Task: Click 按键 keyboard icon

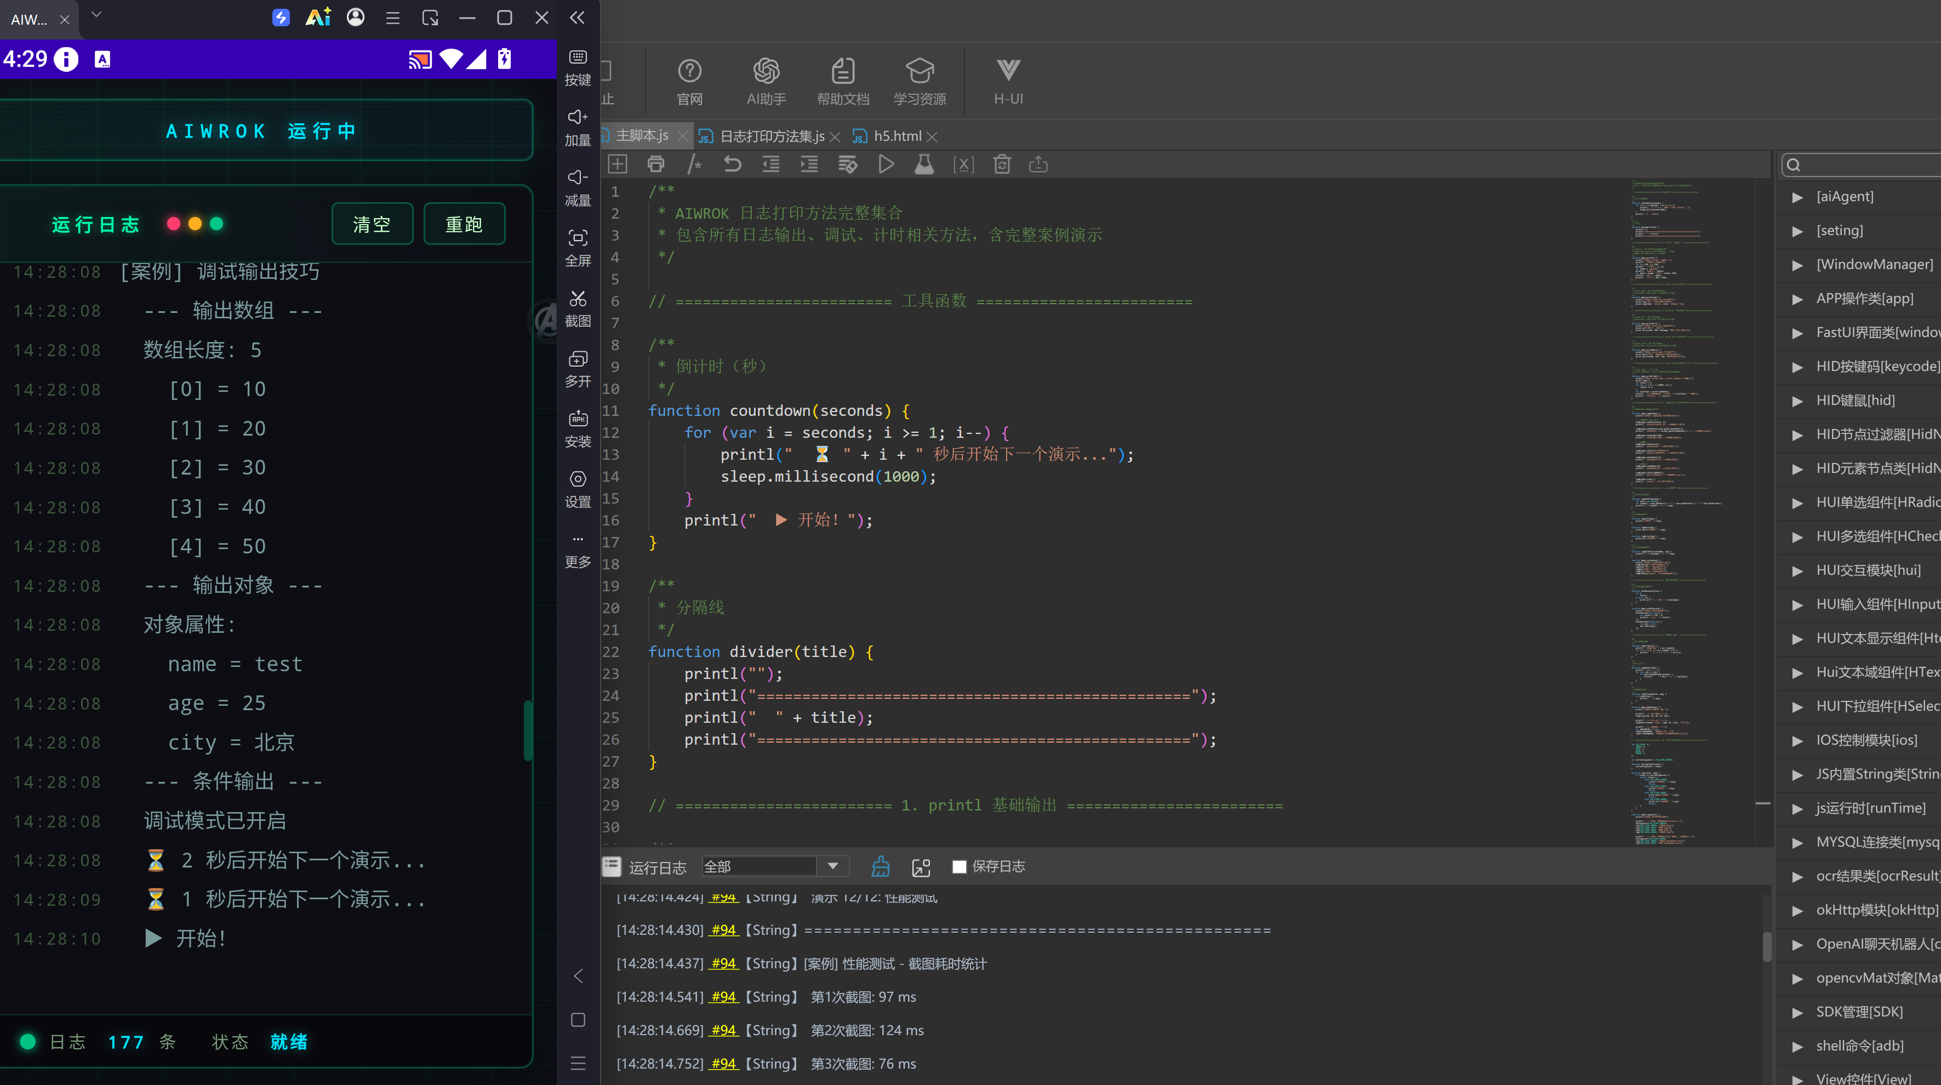Action: tap(578, 68)
